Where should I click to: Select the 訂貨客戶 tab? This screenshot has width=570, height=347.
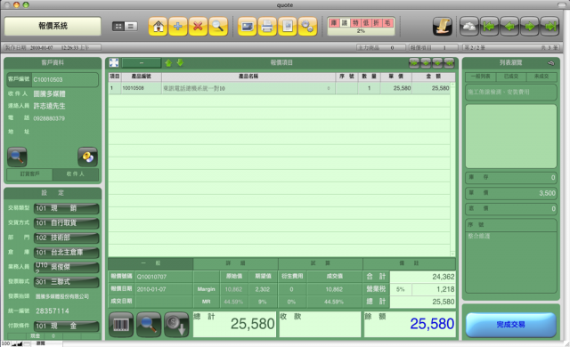(29, 174)
